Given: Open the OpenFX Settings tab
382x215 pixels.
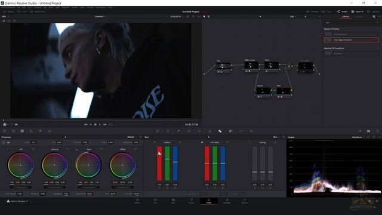Looking at the screenshot, I should point(359,17).
